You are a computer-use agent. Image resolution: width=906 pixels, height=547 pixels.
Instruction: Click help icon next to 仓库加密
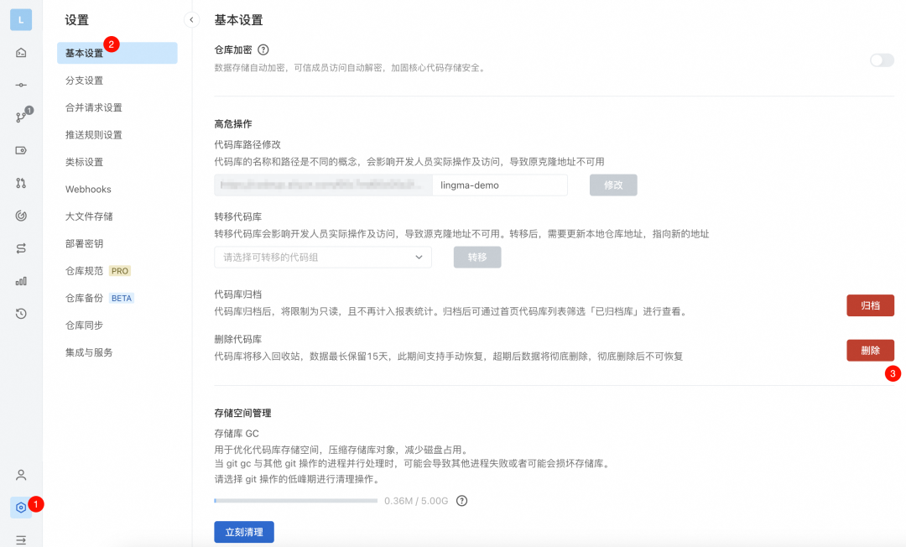point(263,50)
